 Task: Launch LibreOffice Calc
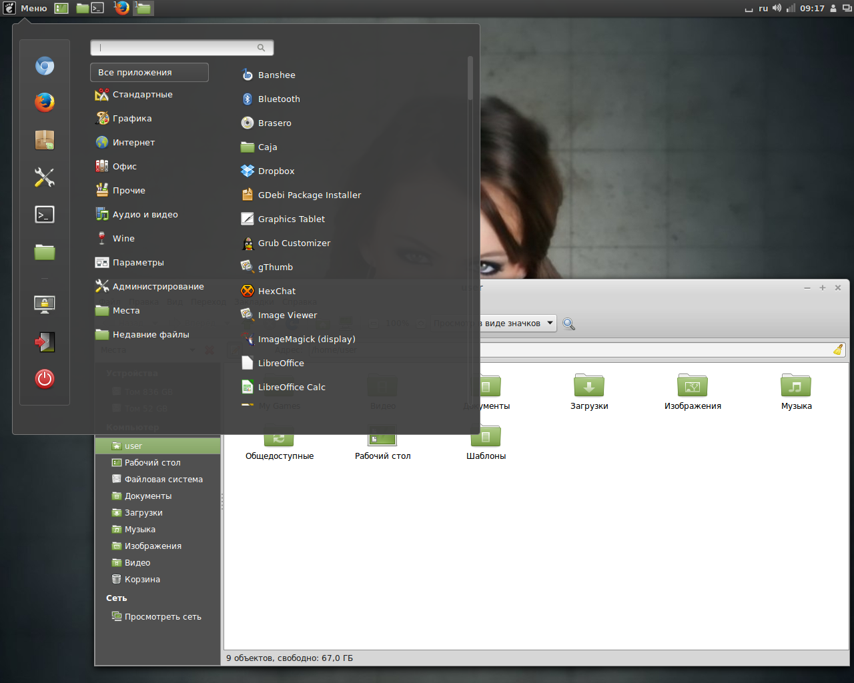point(283,387)
